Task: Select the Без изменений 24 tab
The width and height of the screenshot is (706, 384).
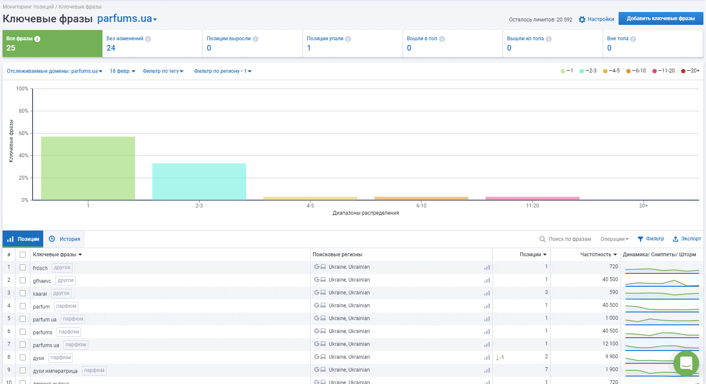Action: tap(152, 43)
